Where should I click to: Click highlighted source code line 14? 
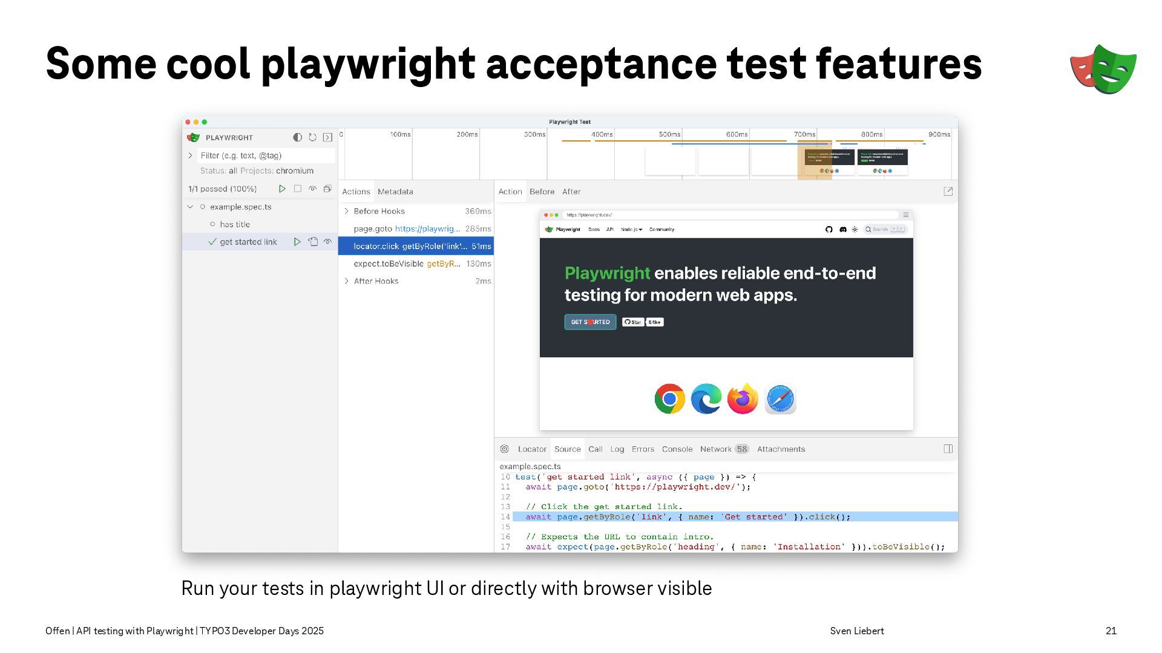735,517
